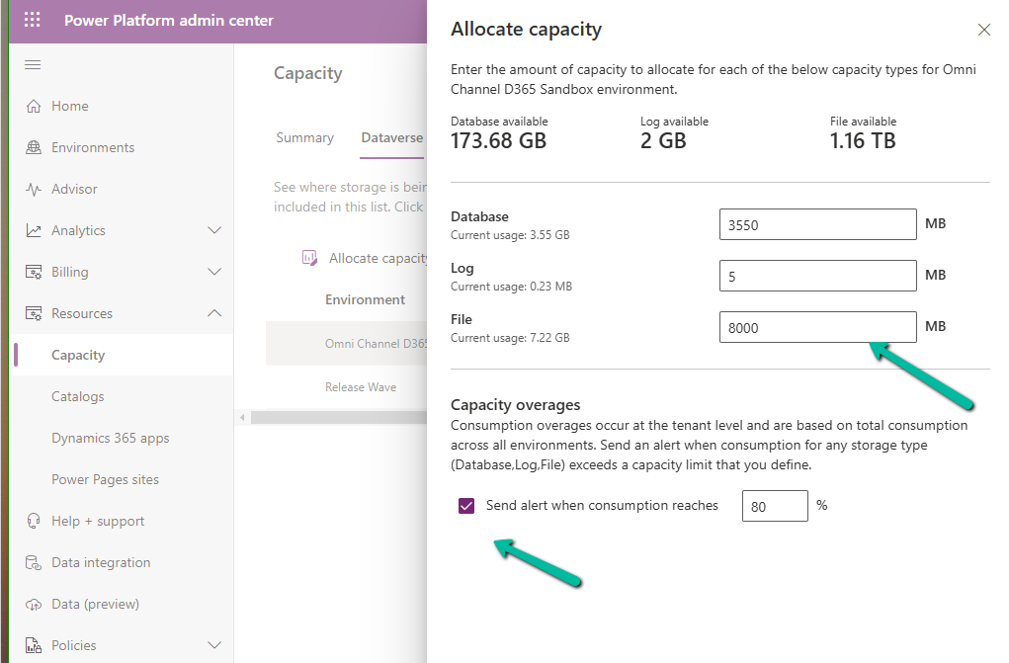Expand the Billing section chevron

pos(213,273)
